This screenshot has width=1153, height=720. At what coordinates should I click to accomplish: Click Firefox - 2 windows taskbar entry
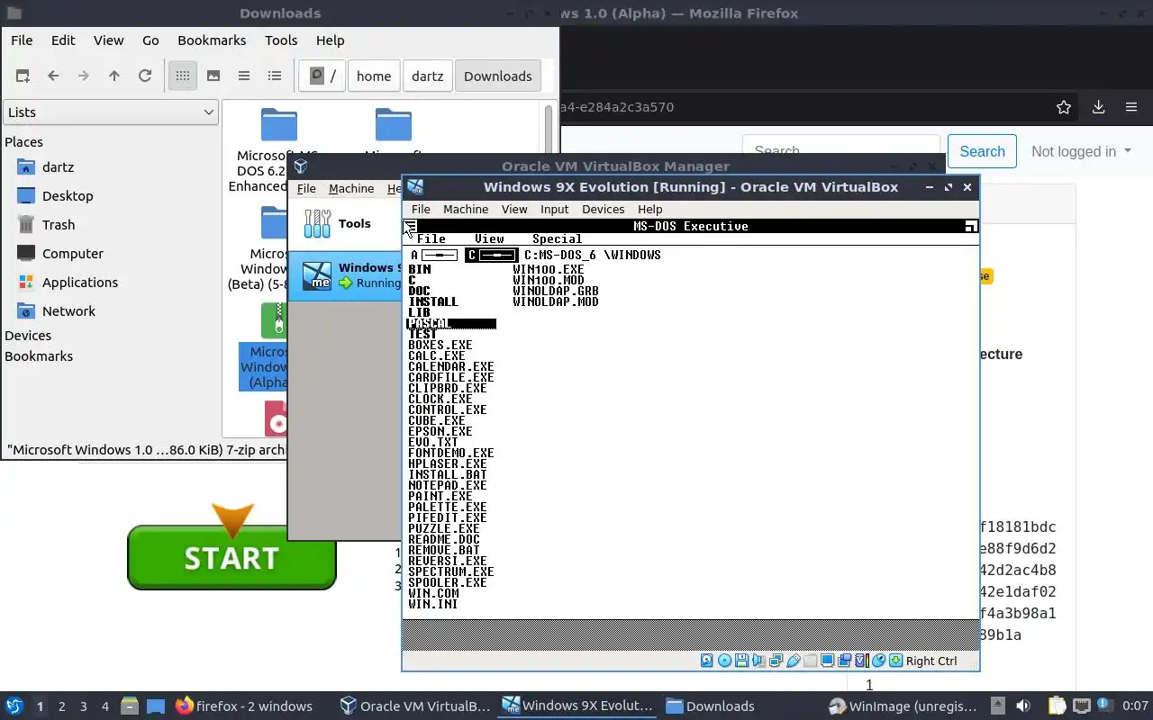[x=244, y=706]
